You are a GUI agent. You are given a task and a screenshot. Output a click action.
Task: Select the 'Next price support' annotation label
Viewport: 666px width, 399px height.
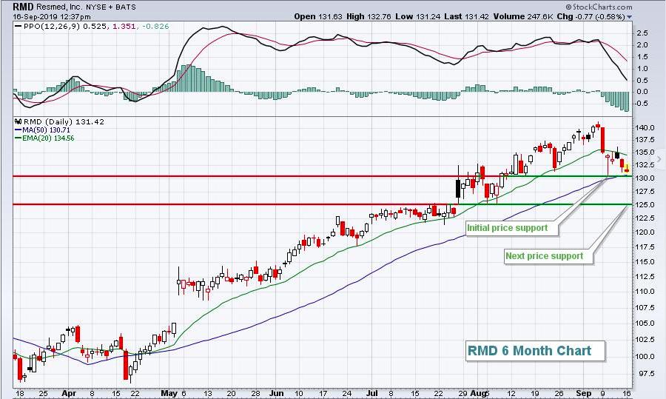(544, 256)
